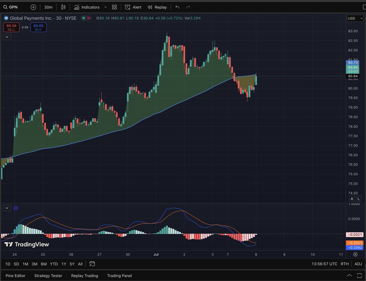Select the 3M time range
This screenshot has width=366, height=281.
(x=34, y=264)
